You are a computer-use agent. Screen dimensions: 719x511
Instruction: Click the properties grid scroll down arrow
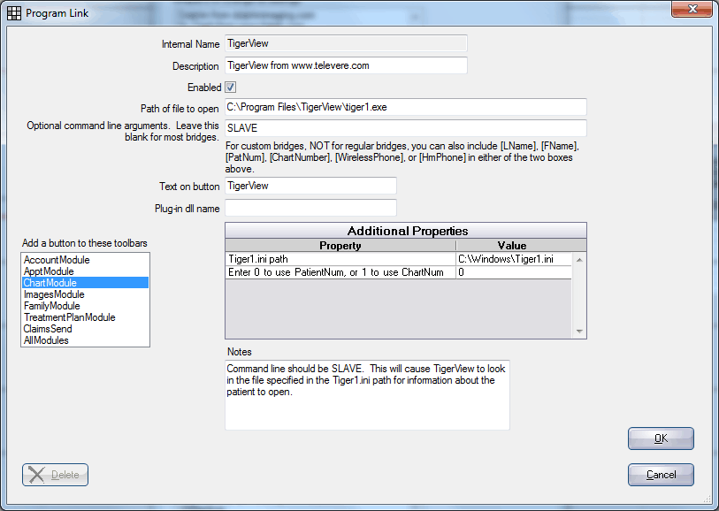pos(579,331)
